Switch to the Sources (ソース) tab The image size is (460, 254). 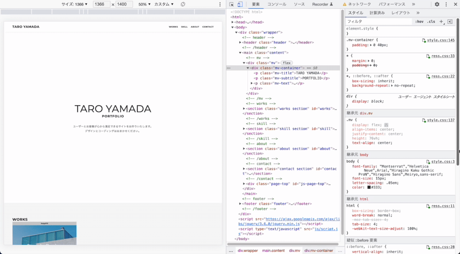coord(299,5)
